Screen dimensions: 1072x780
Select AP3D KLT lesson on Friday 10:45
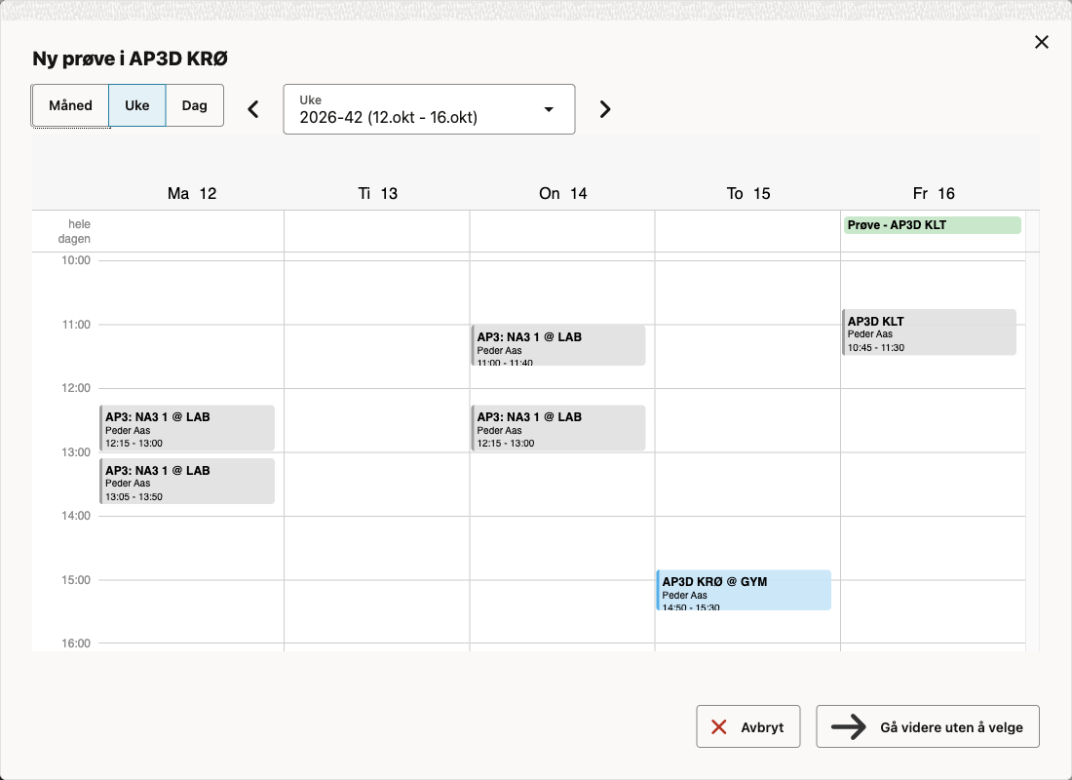tap(929, 331)
